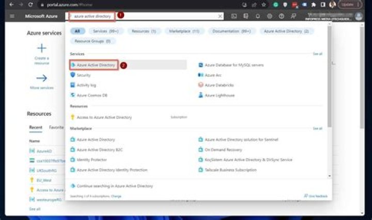This screenshot has width=372, height=220.
Task: Open the Cloud Shell icon in header
Action: click(234, 16)
